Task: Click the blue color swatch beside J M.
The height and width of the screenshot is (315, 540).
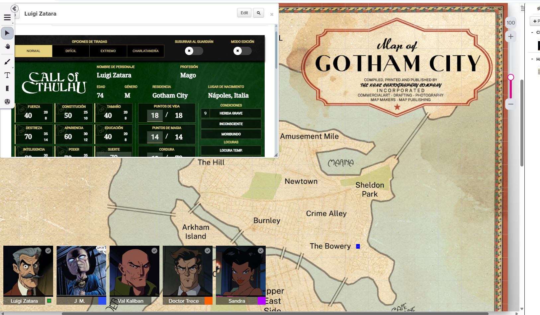Action: pyautogui.click(x=102, y=301)
